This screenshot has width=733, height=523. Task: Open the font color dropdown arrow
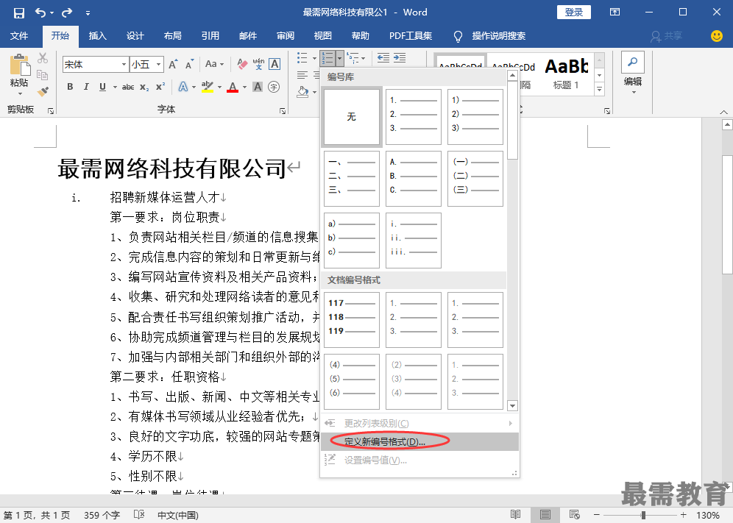tap(244, 87)
